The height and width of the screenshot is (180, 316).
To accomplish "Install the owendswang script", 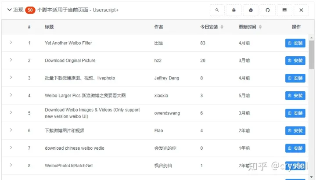I will pos(295,113).
